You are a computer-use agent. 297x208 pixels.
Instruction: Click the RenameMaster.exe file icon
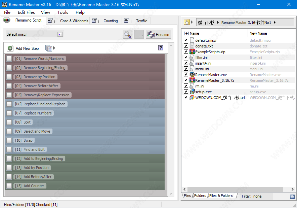(192, 74)
